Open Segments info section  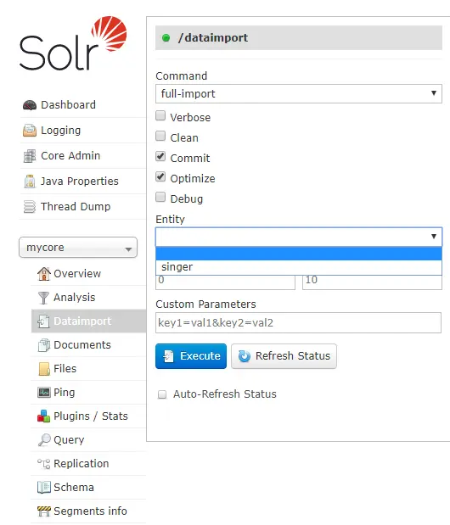click(90, 511)
